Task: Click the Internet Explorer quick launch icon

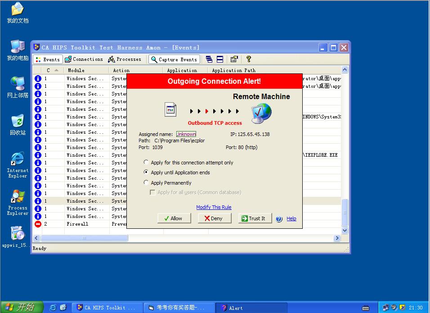Action: [53, 308]
